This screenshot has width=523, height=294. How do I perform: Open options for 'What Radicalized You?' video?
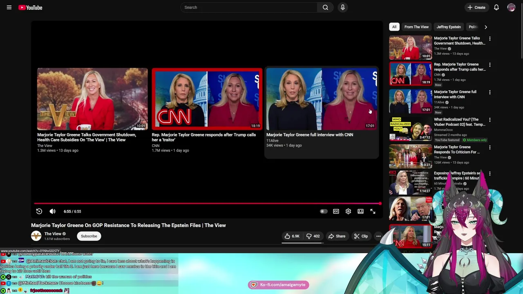[490, 120]
